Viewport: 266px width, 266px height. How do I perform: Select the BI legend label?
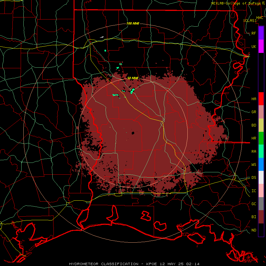click(254, 217)
